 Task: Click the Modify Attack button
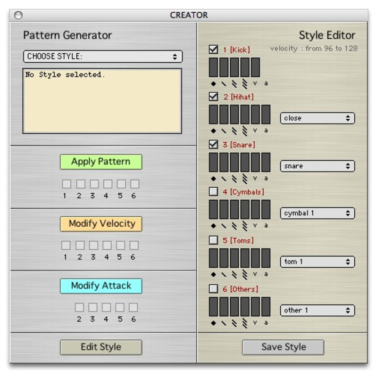click(x=101, y=286)
